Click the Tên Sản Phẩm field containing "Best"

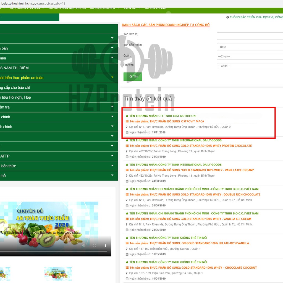(x=250, y=47)
